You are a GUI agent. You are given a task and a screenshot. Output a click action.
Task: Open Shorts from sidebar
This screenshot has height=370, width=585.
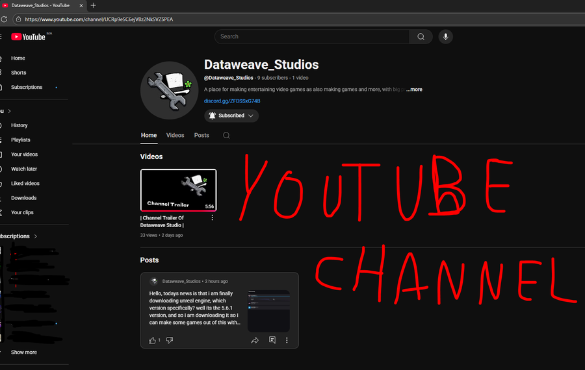pos(19,73)
